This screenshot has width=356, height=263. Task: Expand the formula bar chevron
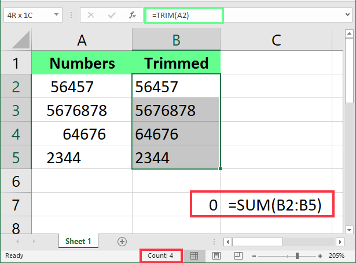(347, 14)
